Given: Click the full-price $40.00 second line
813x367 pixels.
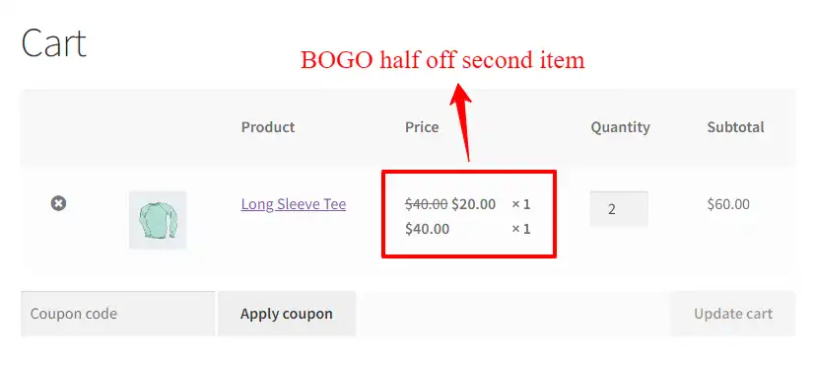Looking at the screenshot, I should click(x=428, y=229).
